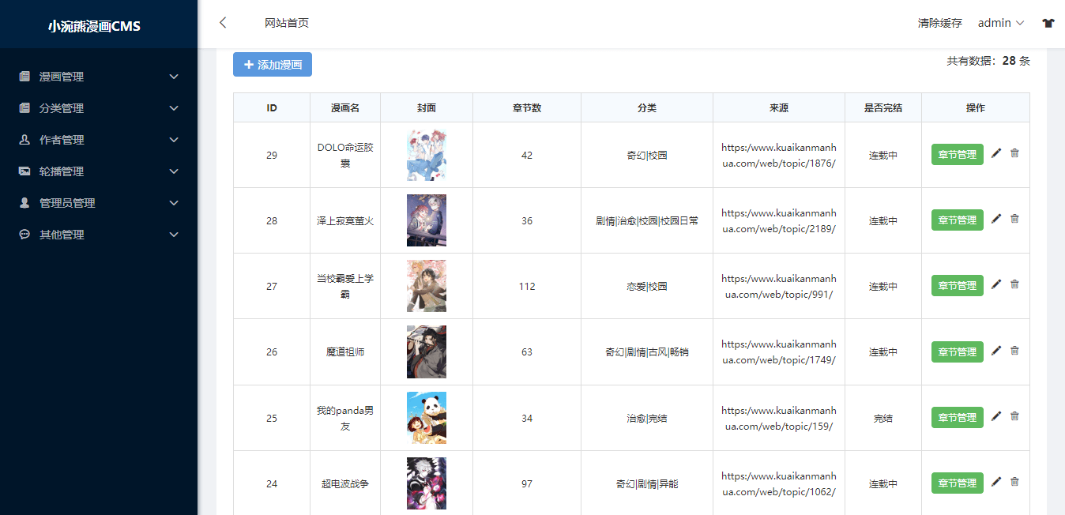The height and width of the screenshot is (515, 1065).
Task: Click the edit pencil for 超电波战争
Action: (x=996, y=482)
